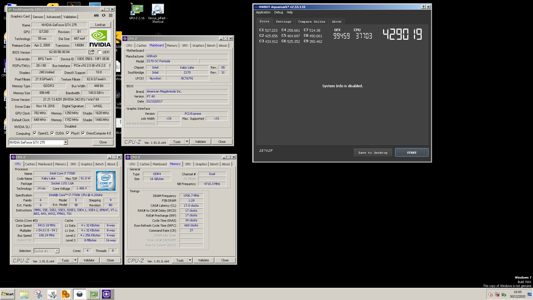
Task: Select the CPU-Z taskbar button
Action: pyautogui.click(x=106, y=294)
